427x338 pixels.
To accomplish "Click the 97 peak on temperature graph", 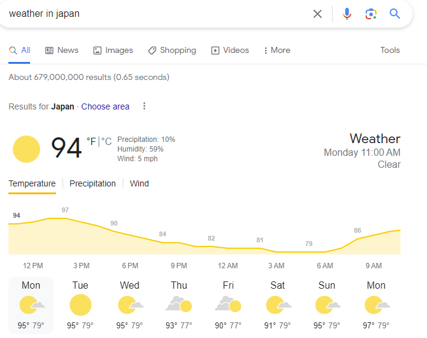I will pos(65,210).
